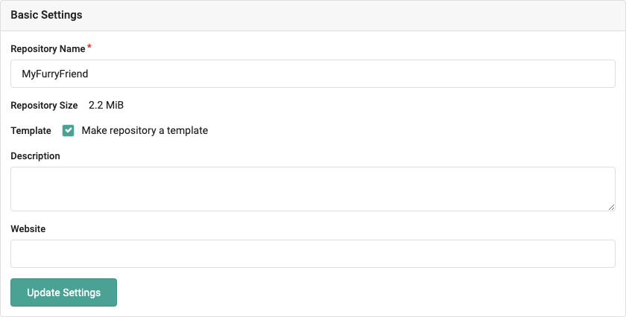Focus the Repository Name input field
626x317 pixels.
point(313,74)
